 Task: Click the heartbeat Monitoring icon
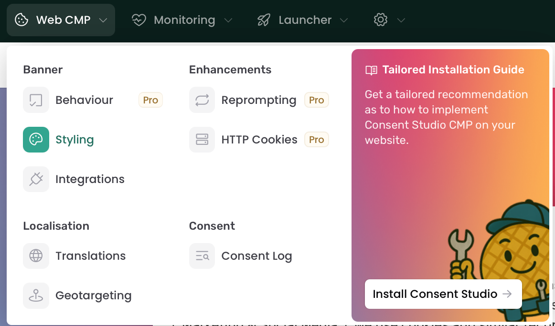(139, 20)
